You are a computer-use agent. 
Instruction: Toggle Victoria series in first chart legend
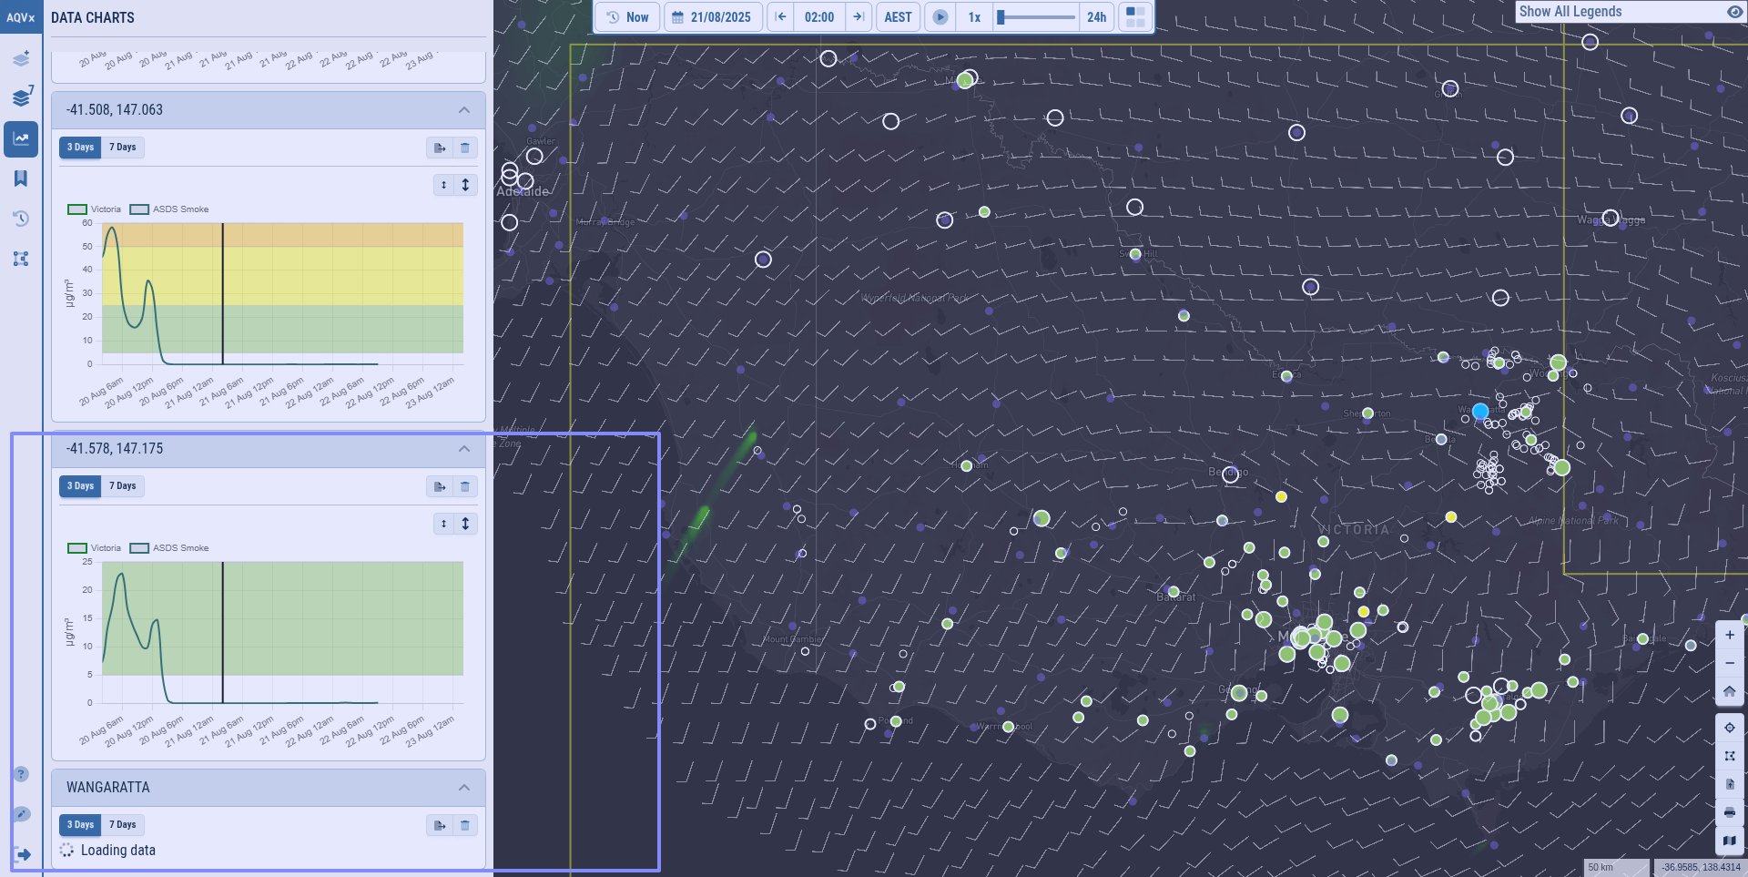[95, 209]
